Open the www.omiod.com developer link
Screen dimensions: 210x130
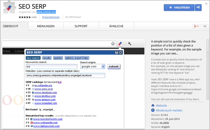click(x=46, y=12)
